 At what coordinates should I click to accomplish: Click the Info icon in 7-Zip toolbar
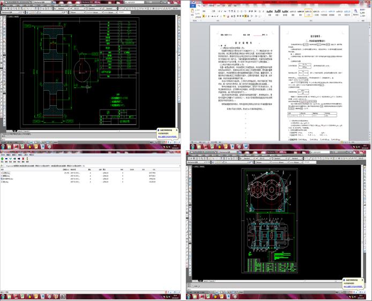[x=27, y=159]
